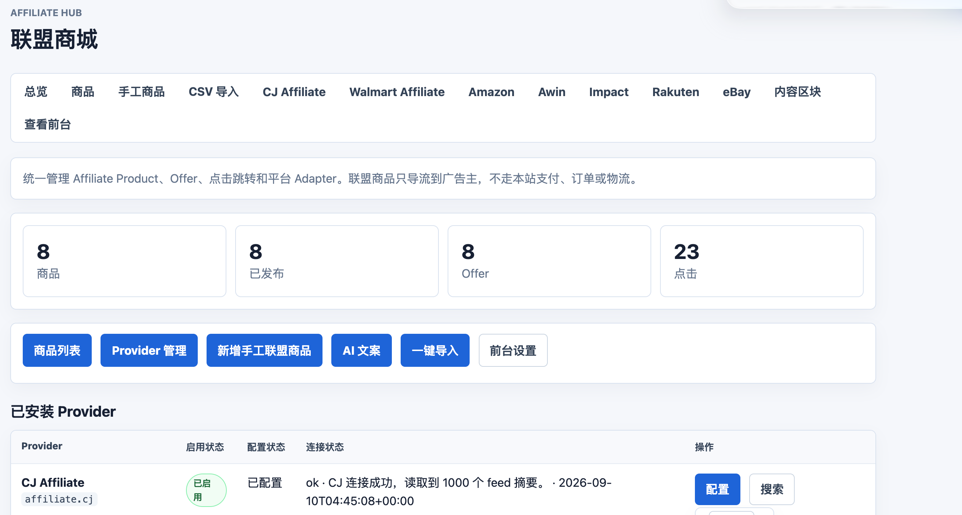Switch to the Amazon tab
The width and height of the screenshot is (962, 515).
pyautogui.click(x=491, y=92)
